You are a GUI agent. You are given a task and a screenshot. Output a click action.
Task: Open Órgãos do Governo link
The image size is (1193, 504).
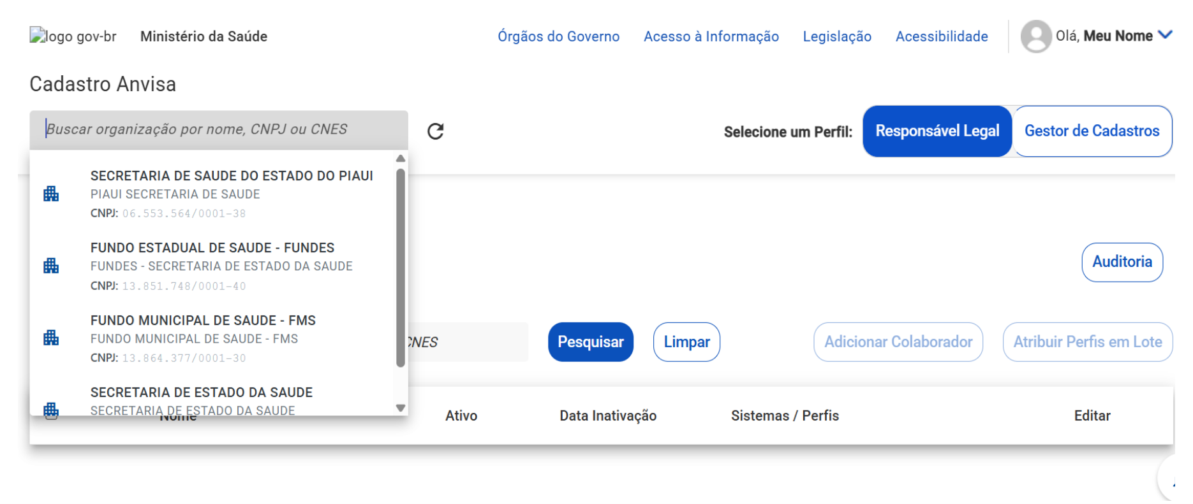click(559, 36)
